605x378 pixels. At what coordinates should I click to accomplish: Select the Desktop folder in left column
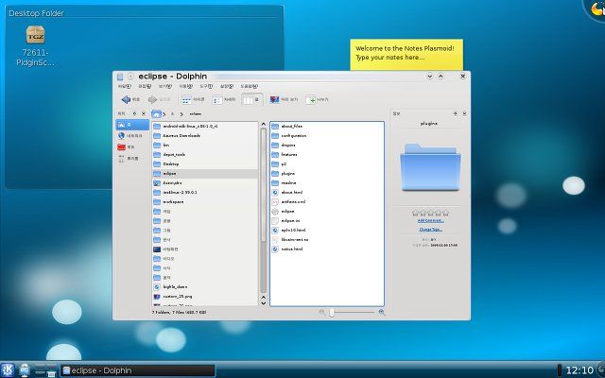pos(166,163)
